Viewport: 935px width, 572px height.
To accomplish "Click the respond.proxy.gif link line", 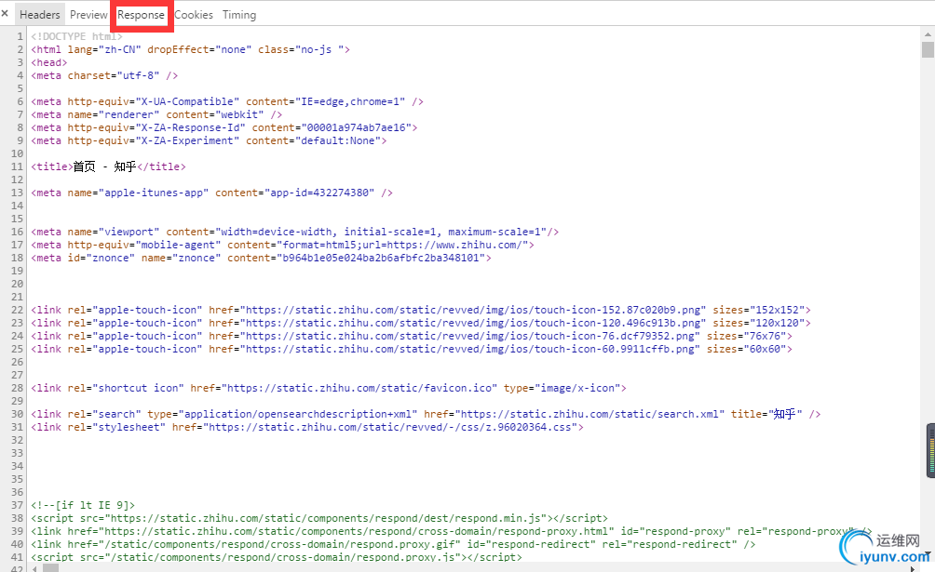I will 393,545.
